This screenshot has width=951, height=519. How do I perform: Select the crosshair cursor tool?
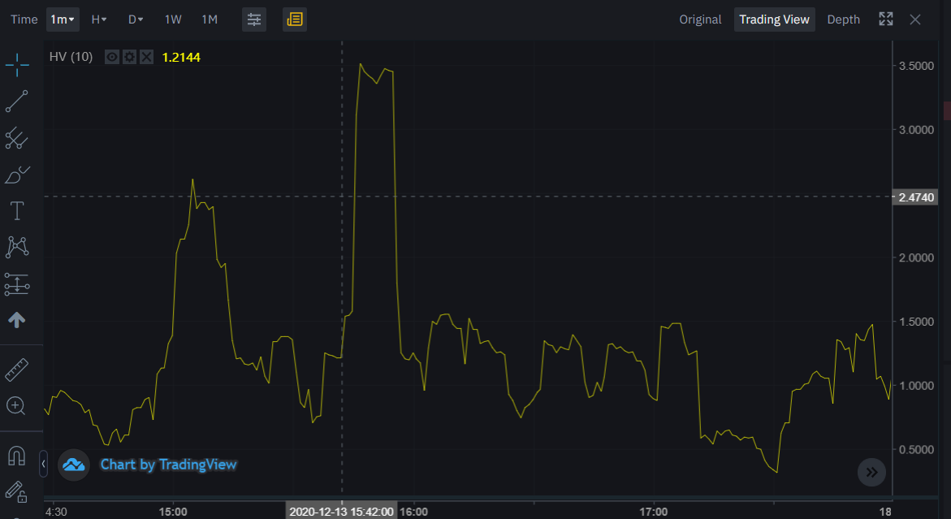[x=17, y=65]
